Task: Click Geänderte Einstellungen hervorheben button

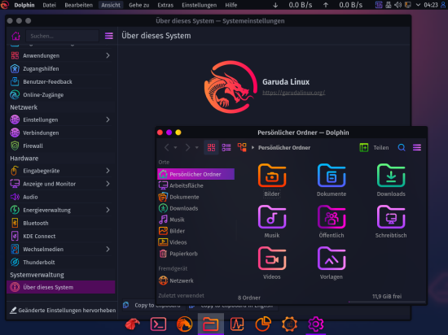Action: point(63,310)
